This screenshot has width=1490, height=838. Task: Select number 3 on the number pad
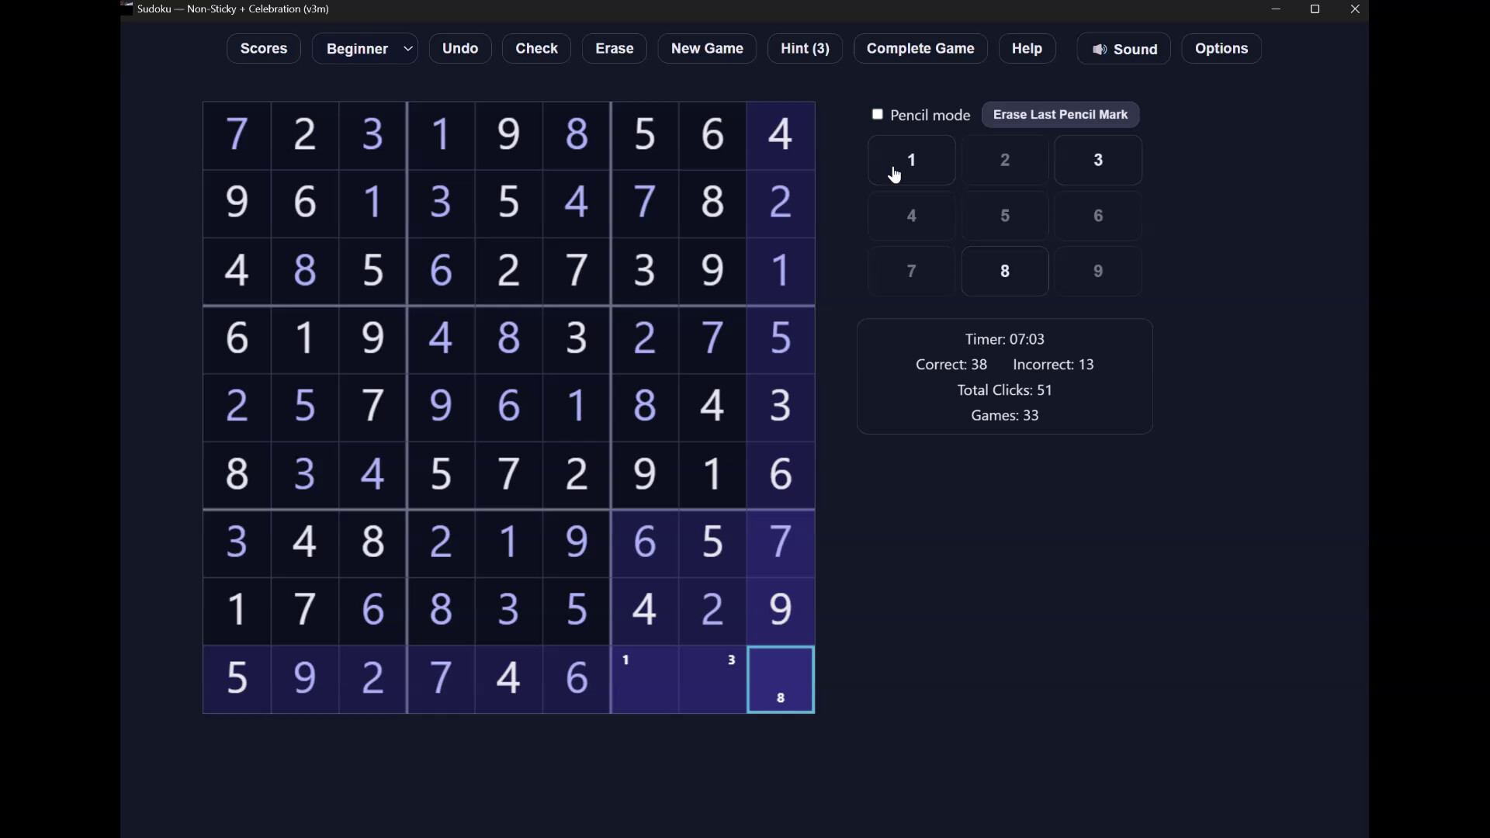pos(1098,160)
